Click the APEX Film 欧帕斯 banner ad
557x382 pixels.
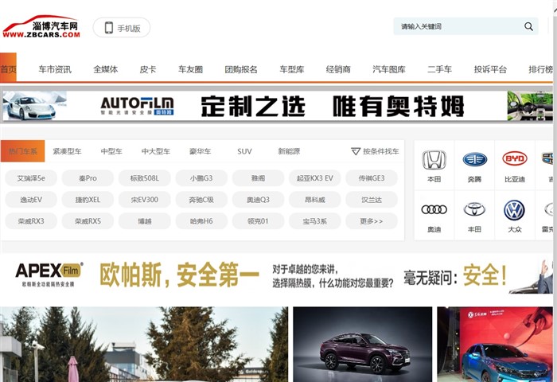tap(276, 275)
